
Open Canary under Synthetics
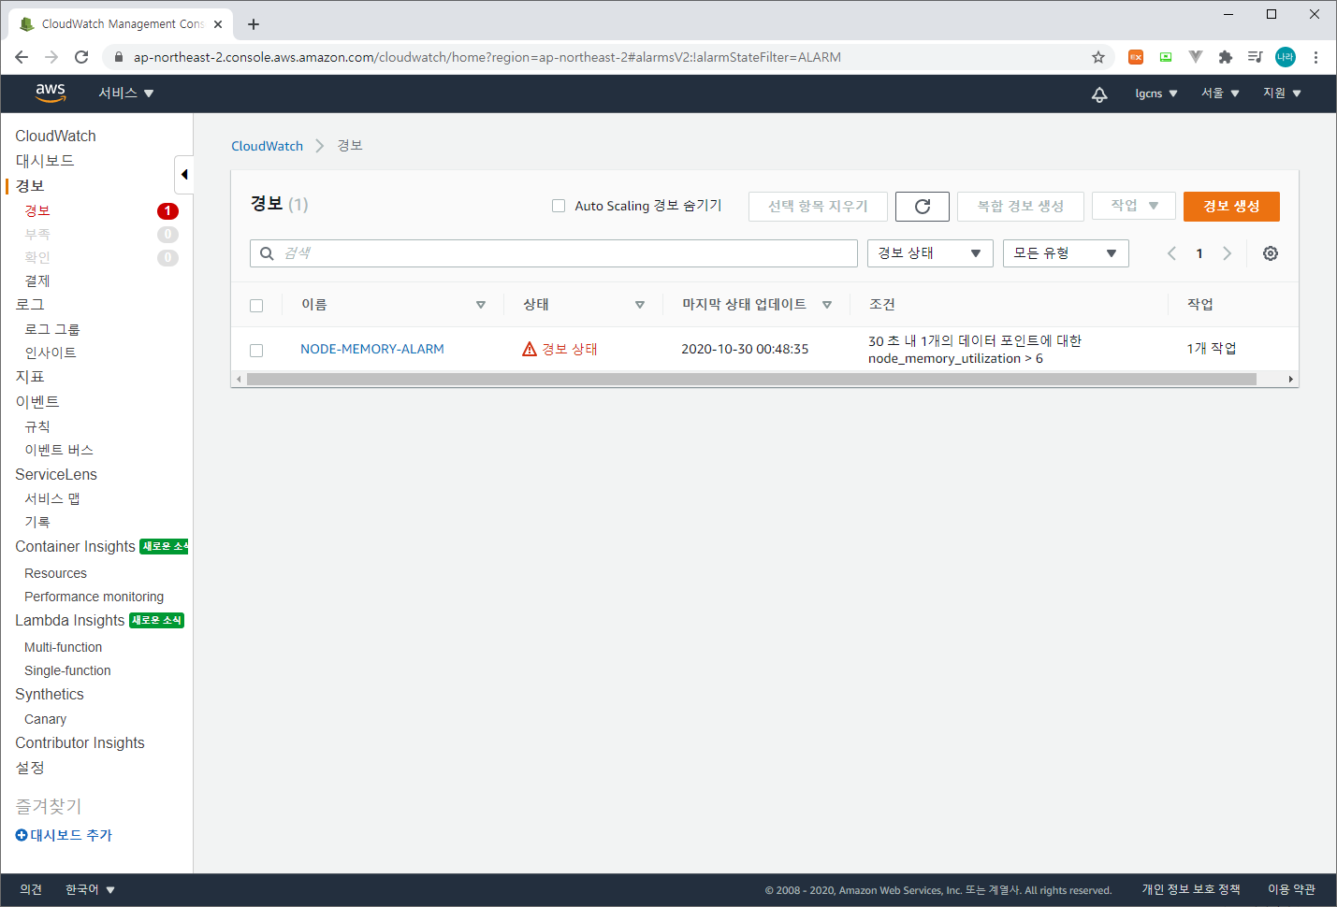pos(45,719)
